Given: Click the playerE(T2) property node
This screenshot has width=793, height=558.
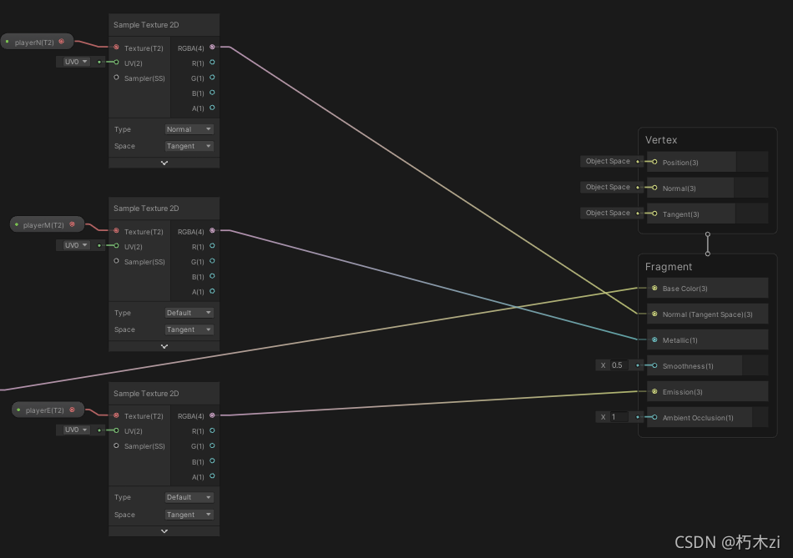Looking at the screenshot, I should pos(47,410).
